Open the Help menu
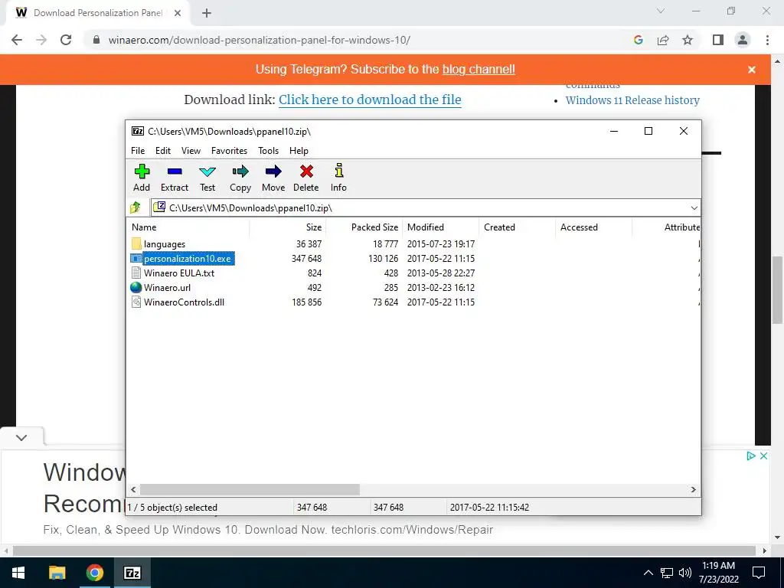The width and height of the screenshot is (784, 588). [x=299, y=151]
